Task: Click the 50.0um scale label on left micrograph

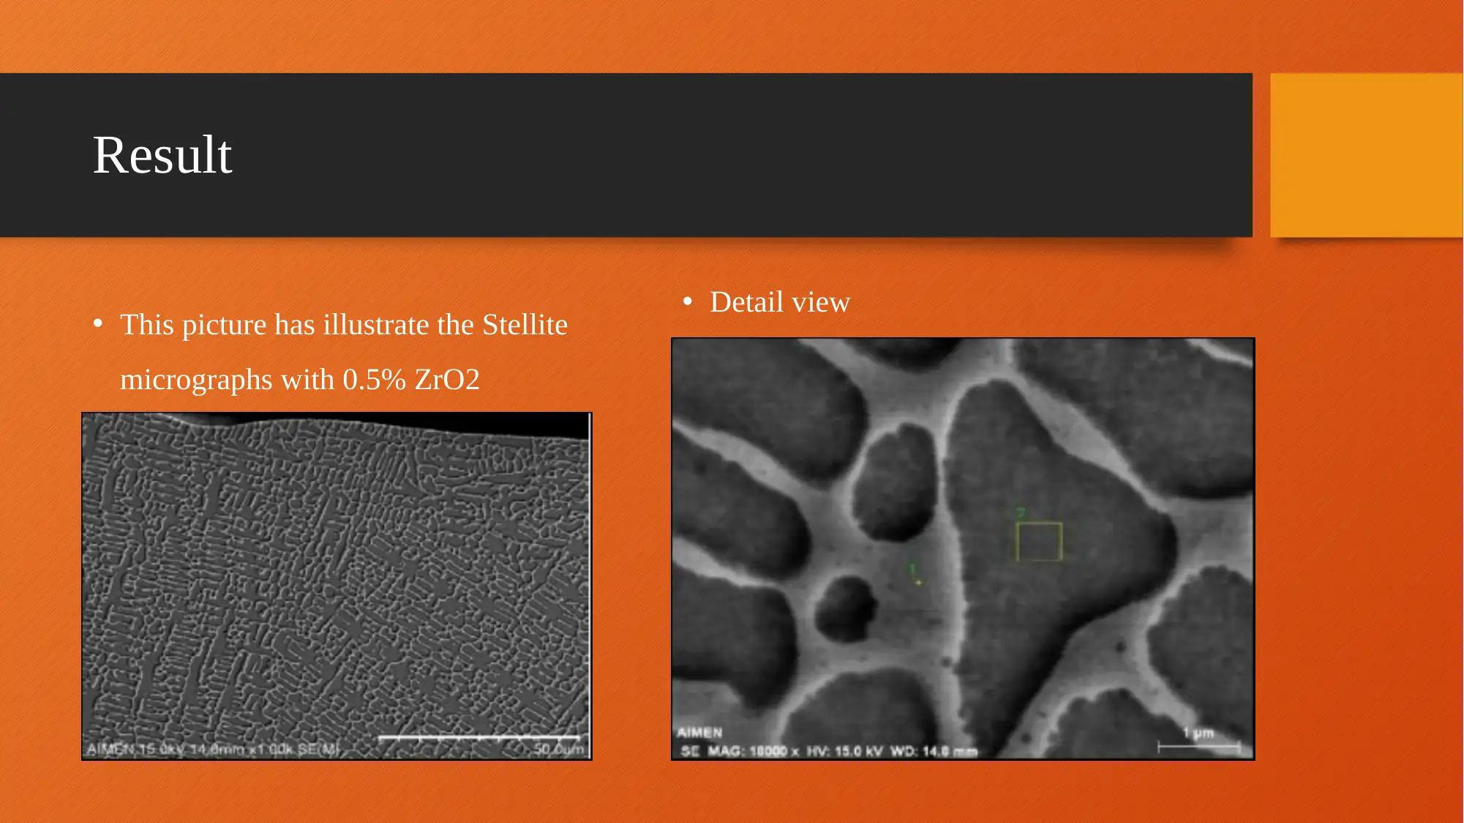Action: point(559,749)
